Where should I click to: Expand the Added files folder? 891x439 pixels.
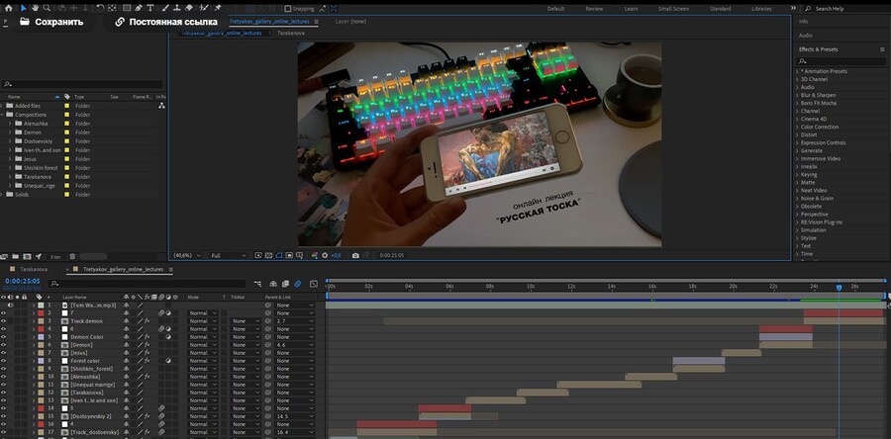2,106
